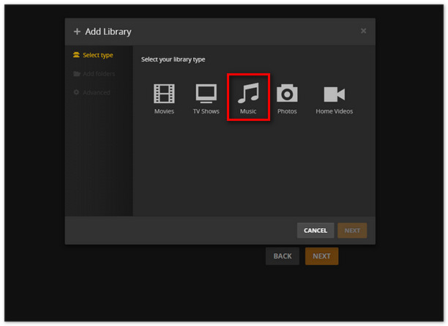Click the folder icon beside Add folders
The image size is (448, 326).
[77, 74]
